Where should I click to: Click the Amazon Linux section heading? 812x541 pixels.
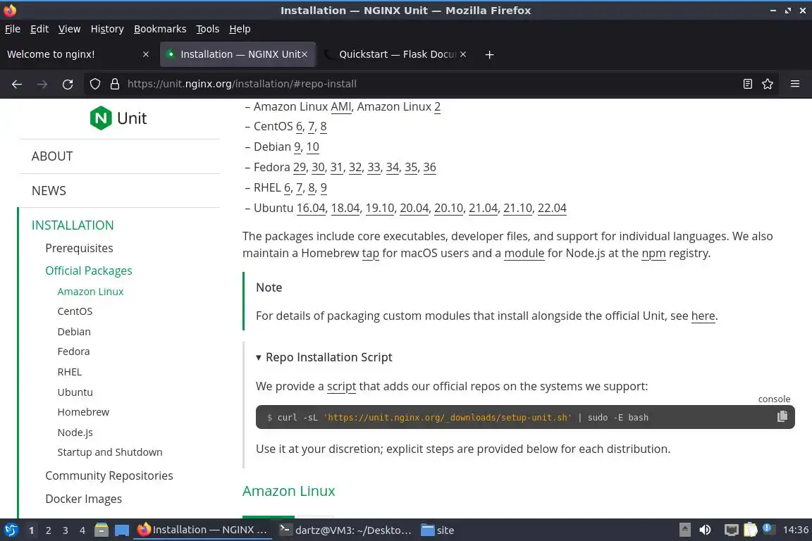(x=288, y=491)
